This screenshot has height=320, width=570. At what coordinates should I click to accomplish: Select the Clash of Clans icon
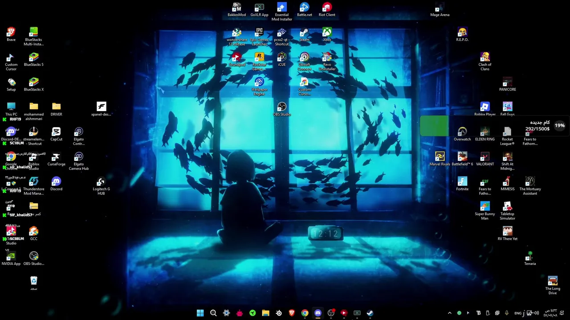[485, 62]
